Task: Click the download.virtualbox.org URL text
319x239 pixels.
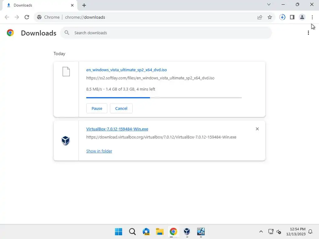Action: click(x=161, y=137)
